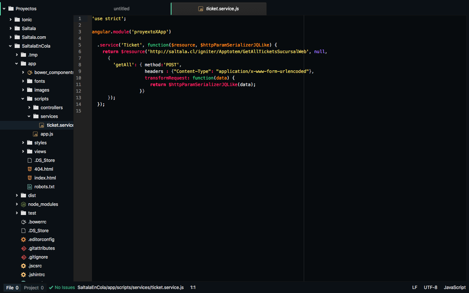Click the services folder icon

[36, 116]
